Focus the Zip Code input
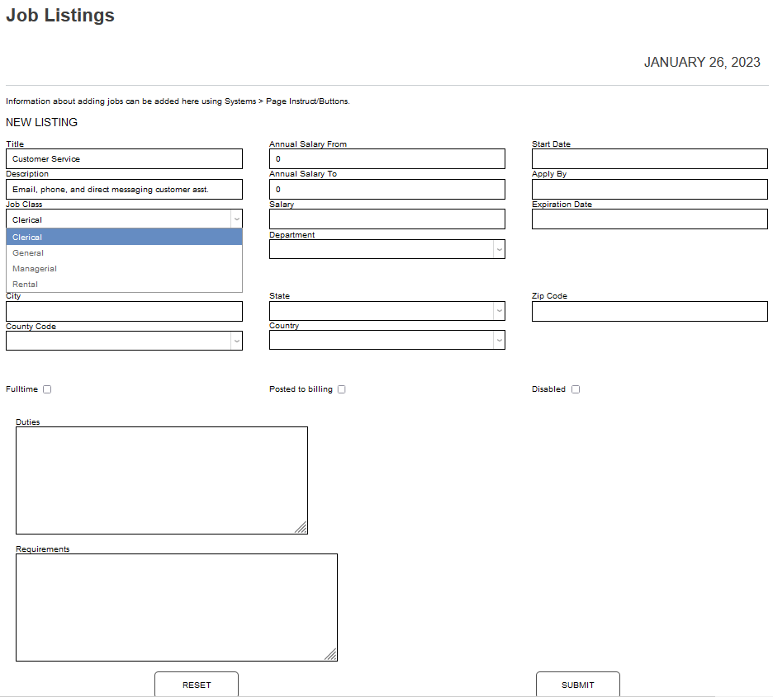Screen dimensions: 773x697 coord(649,312)
